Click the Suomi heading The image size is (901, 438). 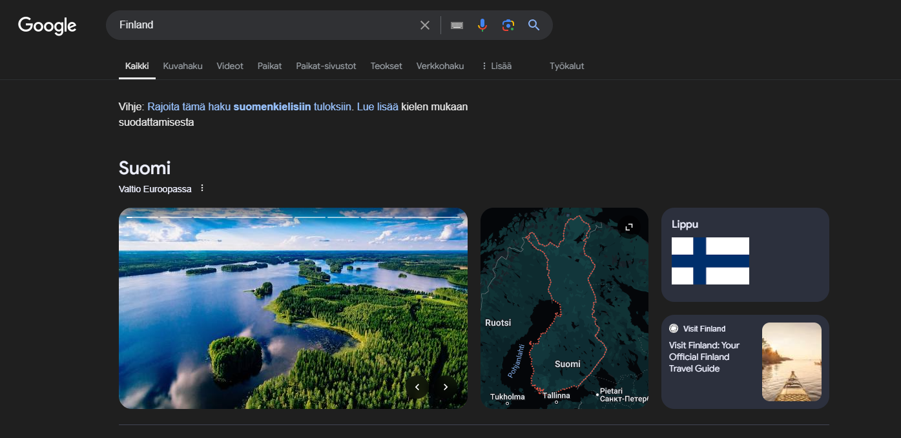(145, 168)
